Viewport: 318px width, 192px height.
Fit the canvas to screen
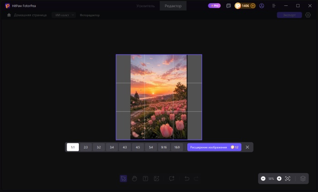[x=288, y=178]
